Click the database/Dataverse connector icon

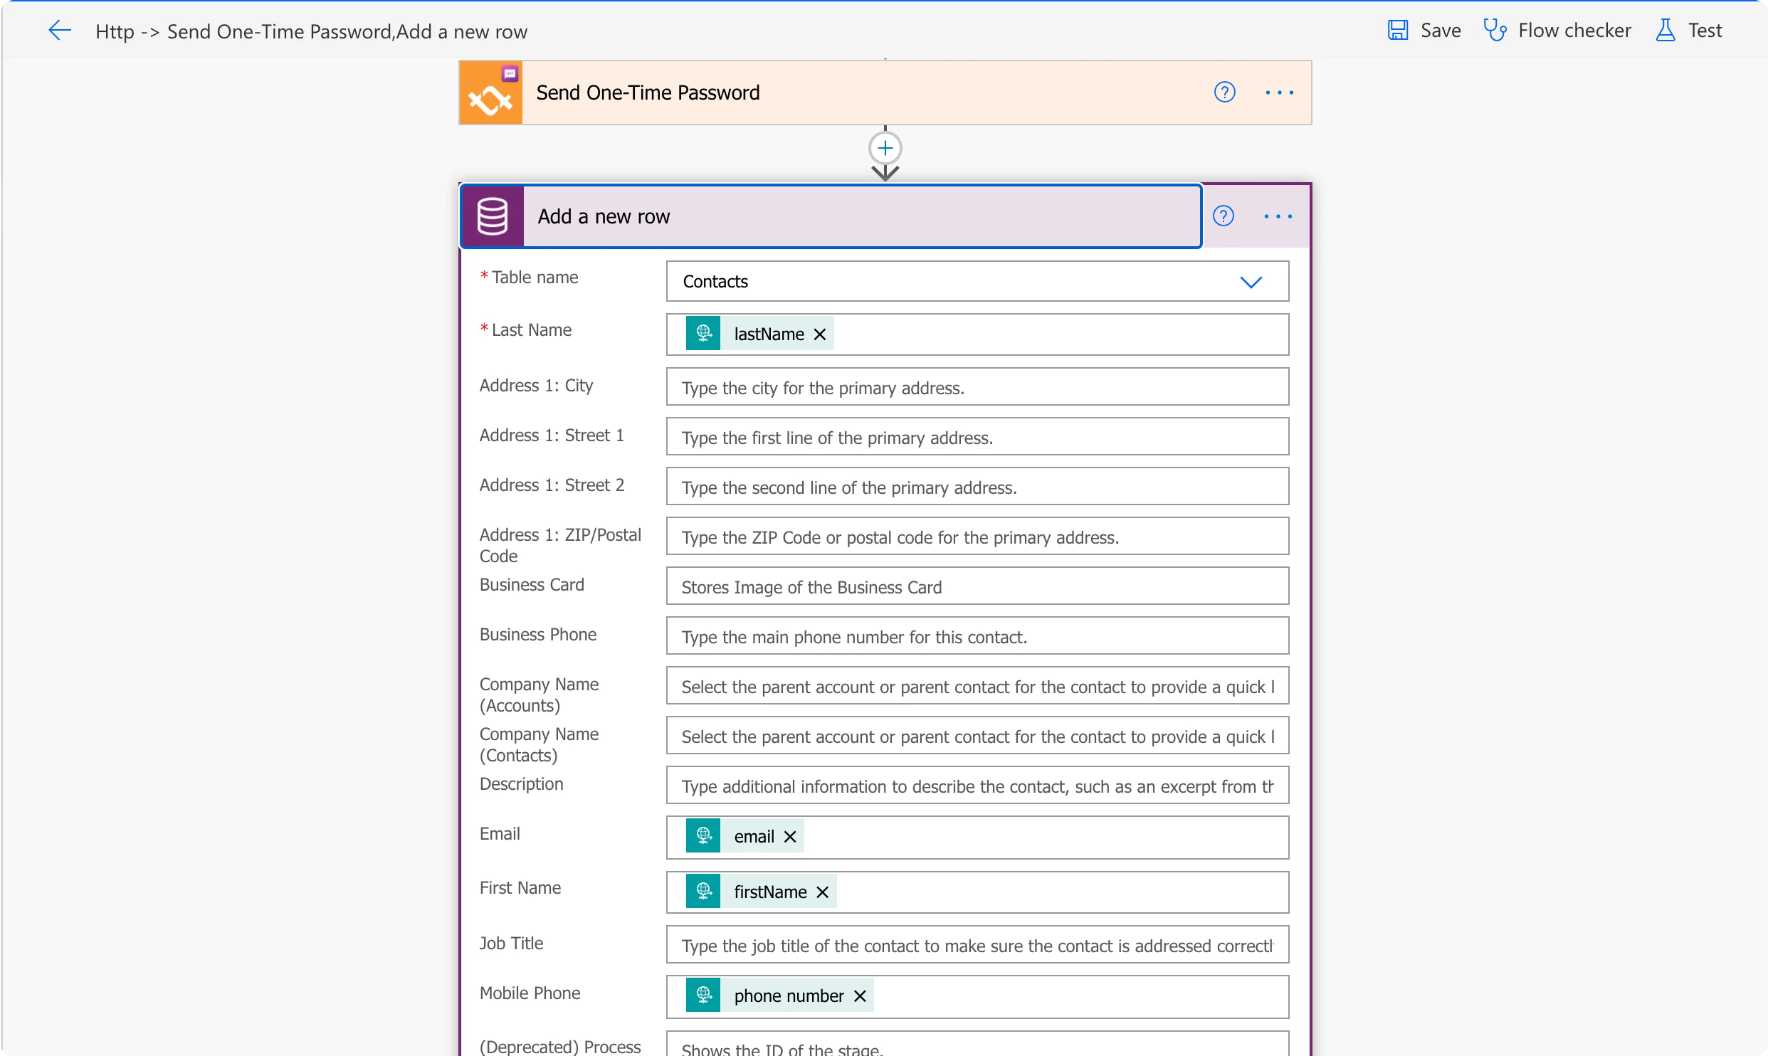point(493,216)
